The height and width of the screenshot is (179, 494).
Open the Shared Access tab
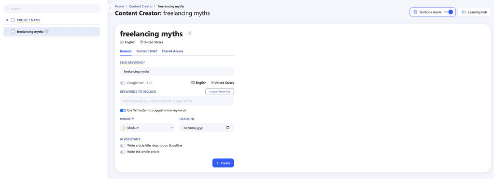click(x=172, y=51)
